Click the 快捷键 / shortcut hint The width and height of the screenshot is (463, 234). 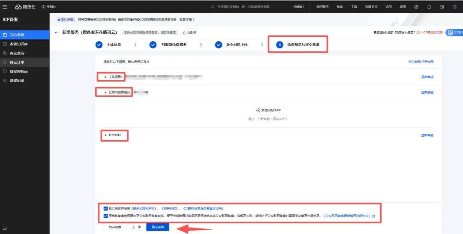(x=299, y=7)
